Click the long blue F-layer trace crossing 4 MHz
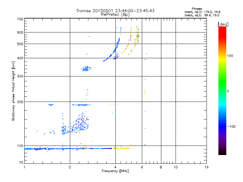Viewport: 243px width, 182px height. [111, 49]
